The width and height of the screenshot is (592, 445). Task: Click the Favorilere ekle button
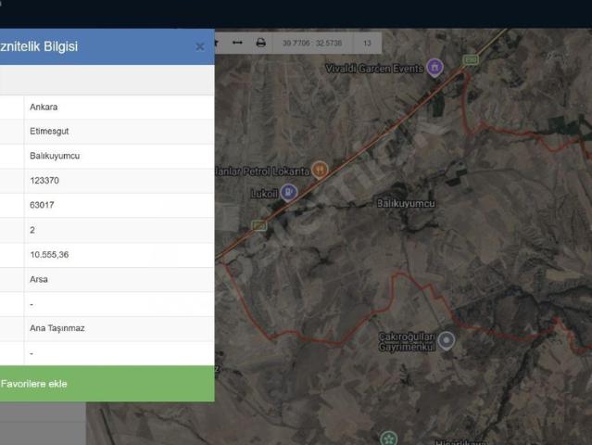tap(107, 384)
